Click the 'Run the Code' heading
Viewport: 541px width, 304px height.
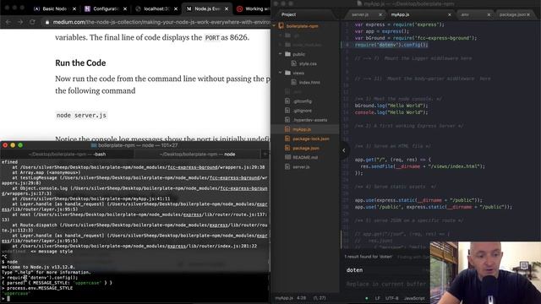[80, 63]
